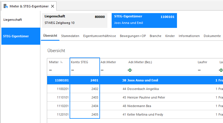
Task: Click the address number 44 cell
Action: pyautogui.click(x=124, y=89)
